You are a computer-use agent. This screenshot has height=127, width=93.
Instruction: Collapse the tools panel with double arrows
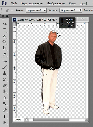point(3,16)
